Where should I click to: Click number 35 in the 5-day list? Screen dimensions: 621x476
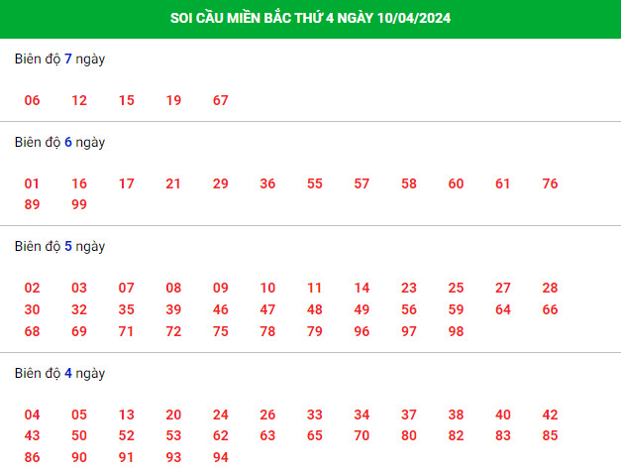tap(127, 309)
